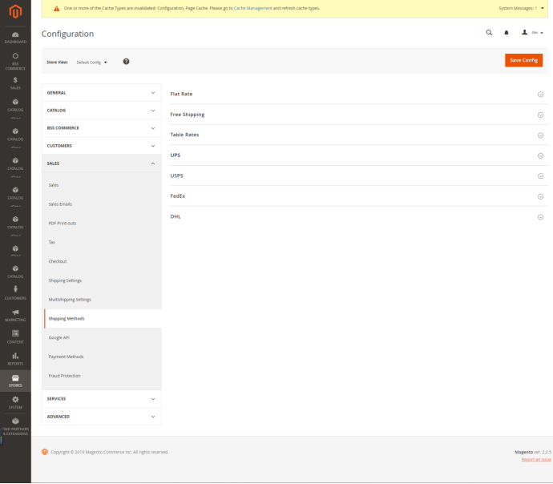Click the Reports bar chart icon
Viewport: 553px width, 484px height.
pyautogui.click(x=15, y=357)
